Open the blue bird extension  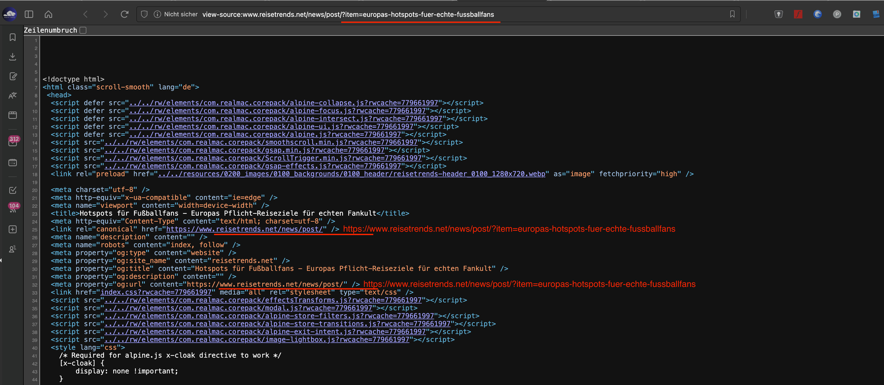point(818,14)
